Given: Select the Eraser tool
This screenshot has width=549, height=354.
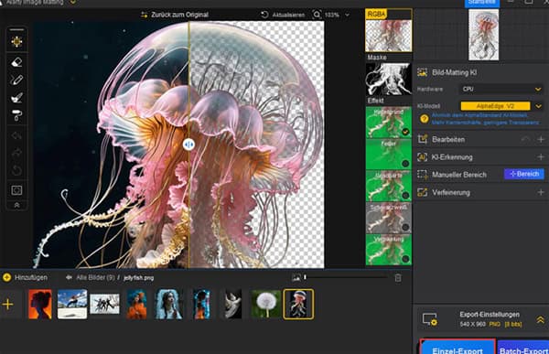Looking at the screenshot, I should [16, 62].
